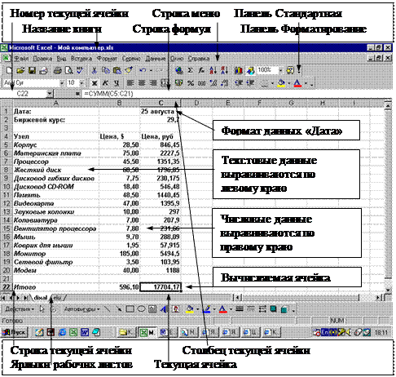Click the Merge and Center icon
This screenshot has height=377, width=396.
165,83
